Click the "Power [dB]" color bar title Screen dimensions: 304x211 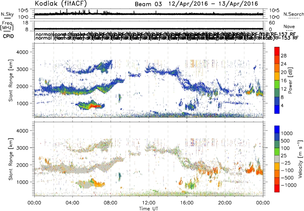pos(290,80)
